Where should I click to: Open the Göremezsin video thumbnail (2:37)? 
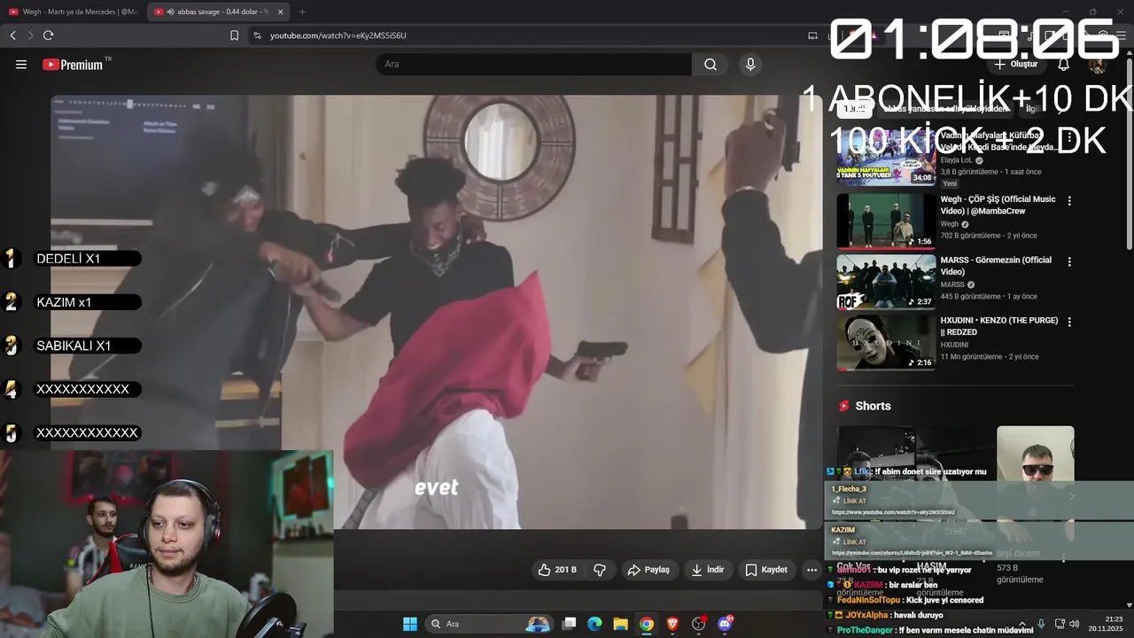pos(886,282)
